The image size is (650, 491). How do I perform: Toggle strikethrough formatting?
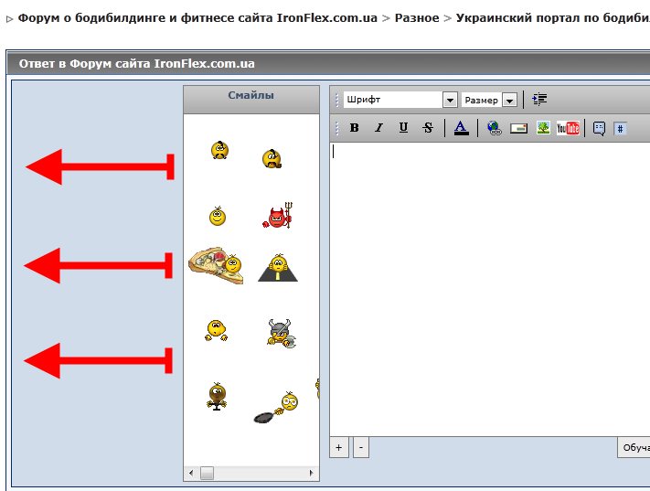[428, 128]
